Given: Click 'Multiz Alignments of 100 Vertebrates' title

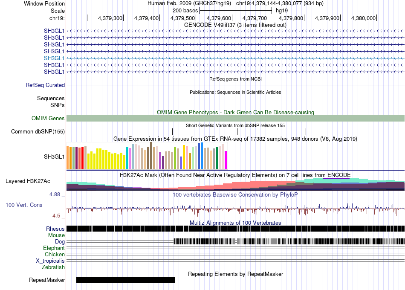Looking at the screenshot, I should [x=235, y=223].
